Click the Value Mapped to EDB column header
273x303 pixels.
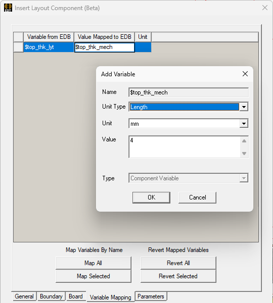click(x=105, y=37)
